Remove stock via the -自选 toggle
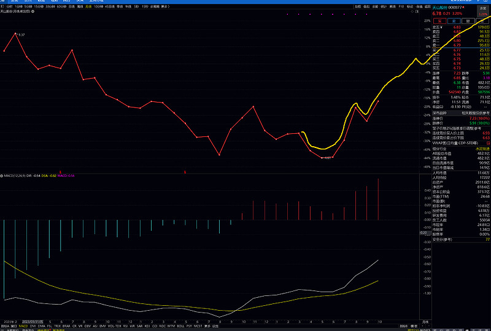 tap(419, 6)
